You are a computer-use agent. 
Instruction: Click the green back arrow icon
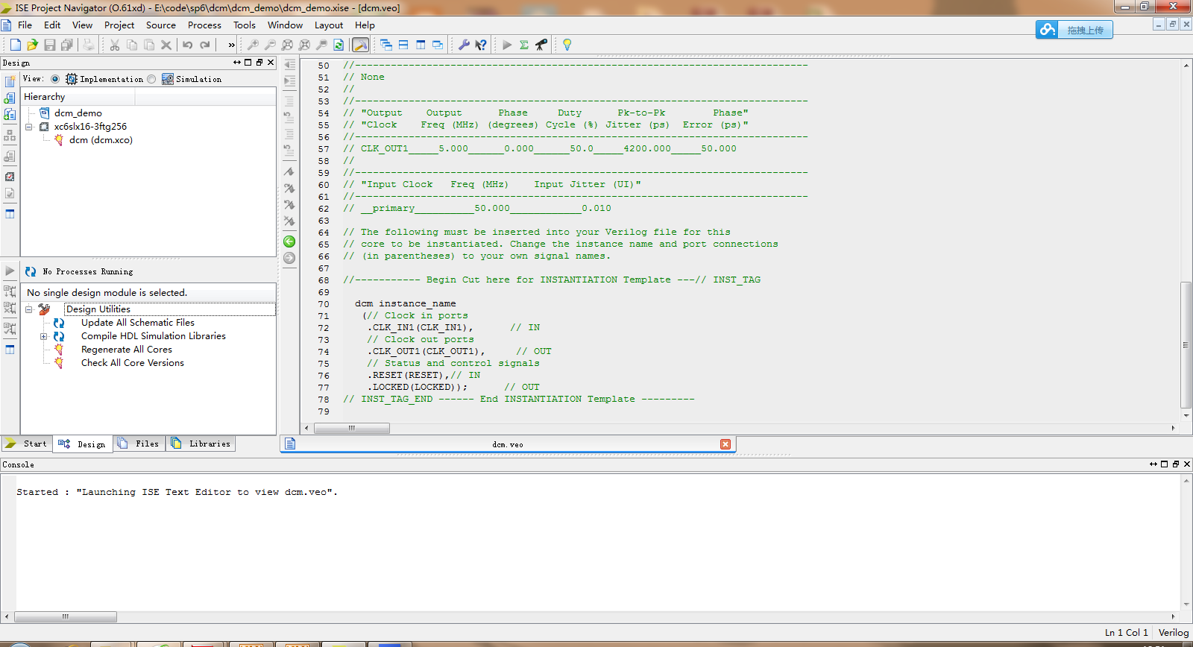[289, 242]
